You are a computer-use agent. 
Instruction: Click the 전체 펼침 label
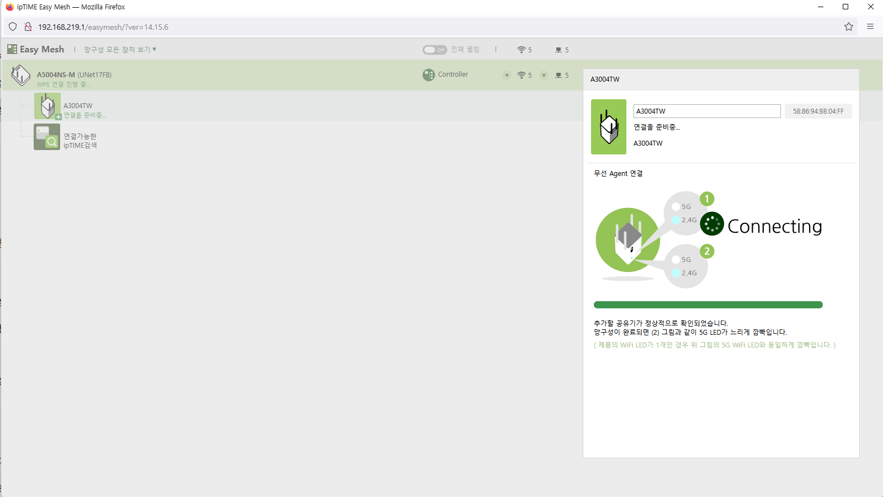[465, 50]
